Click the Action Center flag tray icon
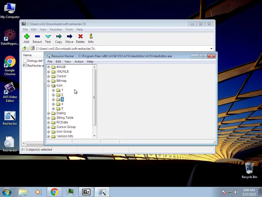 tap(224, 192)
